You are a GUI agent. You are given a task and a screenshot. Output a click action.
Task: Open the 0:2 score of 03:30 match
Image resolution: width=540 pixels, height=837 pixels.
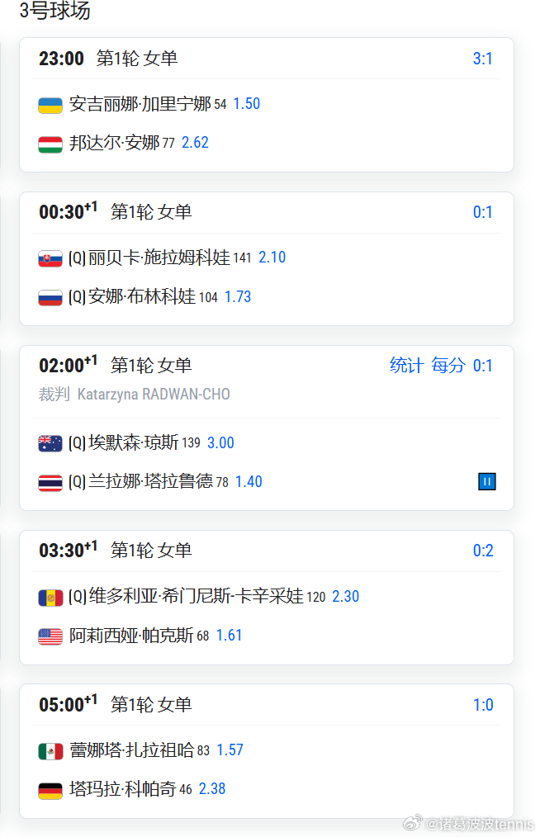483,551
